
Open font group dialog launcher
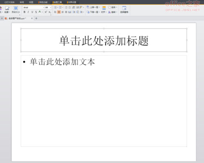tap(51, 15)
